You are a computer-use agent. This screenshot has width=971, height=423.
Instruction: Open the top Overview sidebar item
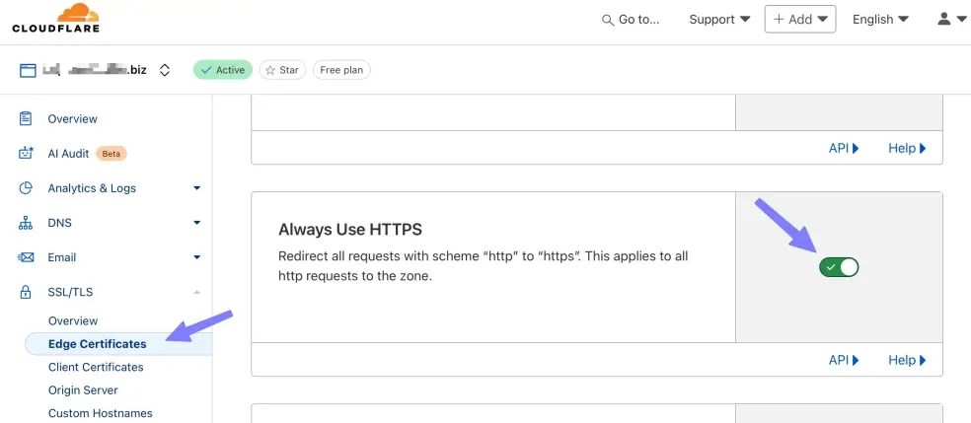coord(72,118)
